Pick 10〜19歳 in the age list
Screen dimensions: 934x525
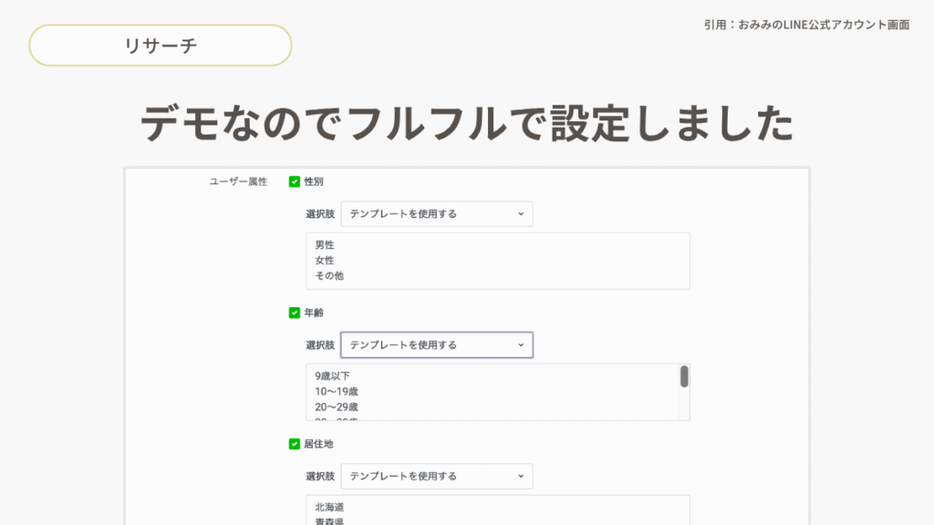click(x=336, y=391)
